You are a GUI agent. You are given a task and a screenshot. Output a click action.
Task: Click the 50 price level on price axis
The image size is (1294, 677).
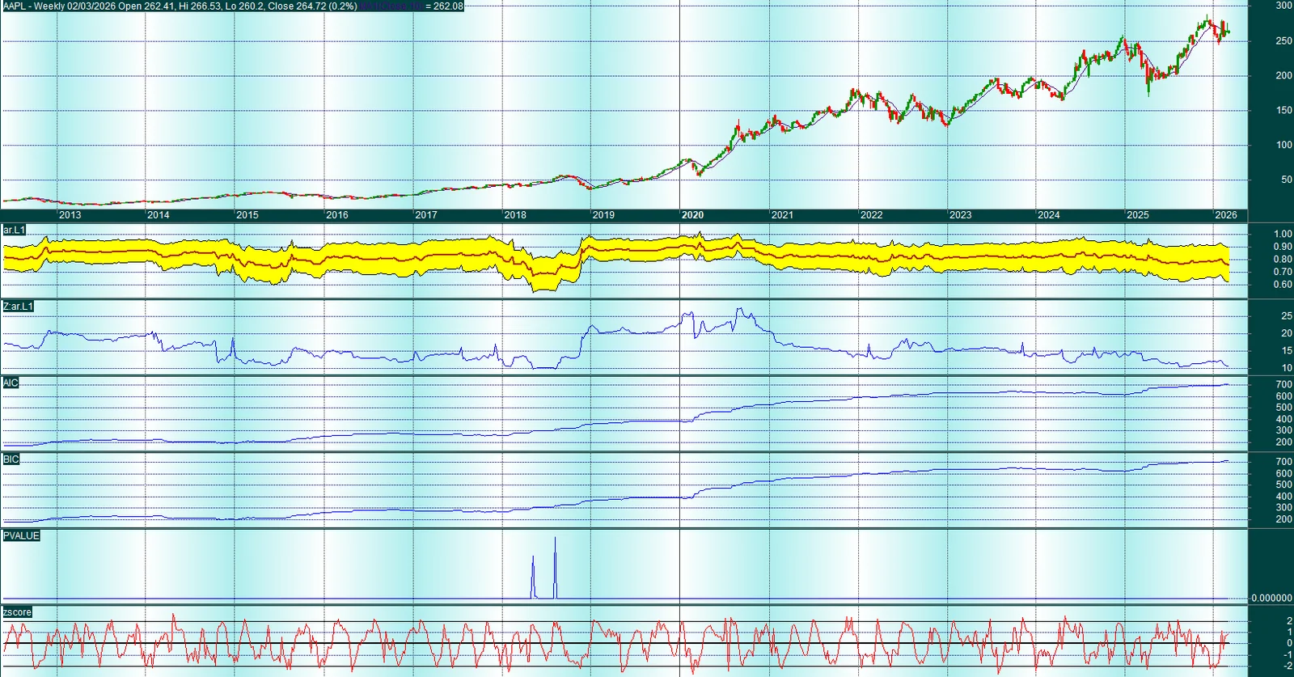pyautogui.click(x=1286, y=180)
